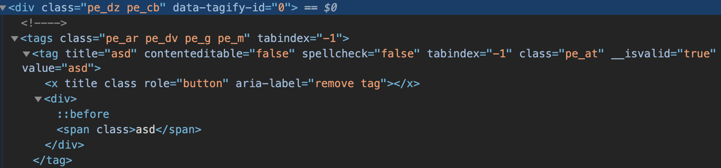This screenshot has height=168, width=721.
Task: Collapse the div pe_dz pe_cb node
Action: point(3,8)
